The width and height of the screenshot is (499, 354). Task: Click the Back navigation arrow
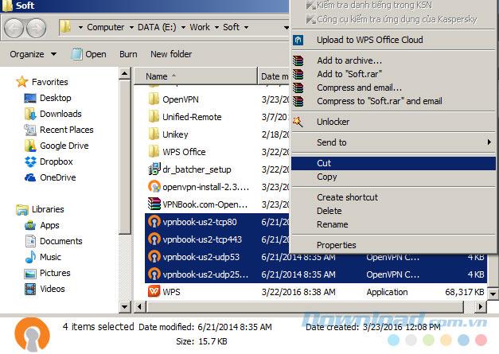click(x=14, y=28)
